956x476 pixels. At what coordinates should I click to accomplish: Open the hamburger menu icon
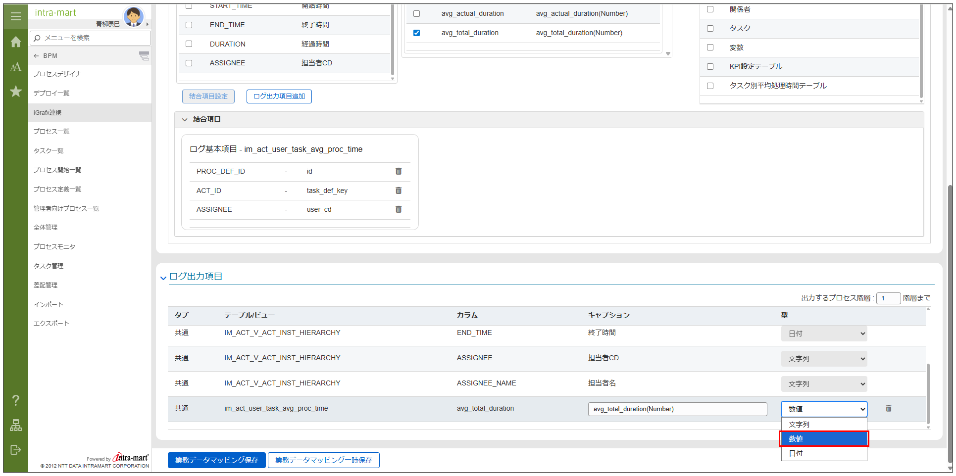coord(16,16)
